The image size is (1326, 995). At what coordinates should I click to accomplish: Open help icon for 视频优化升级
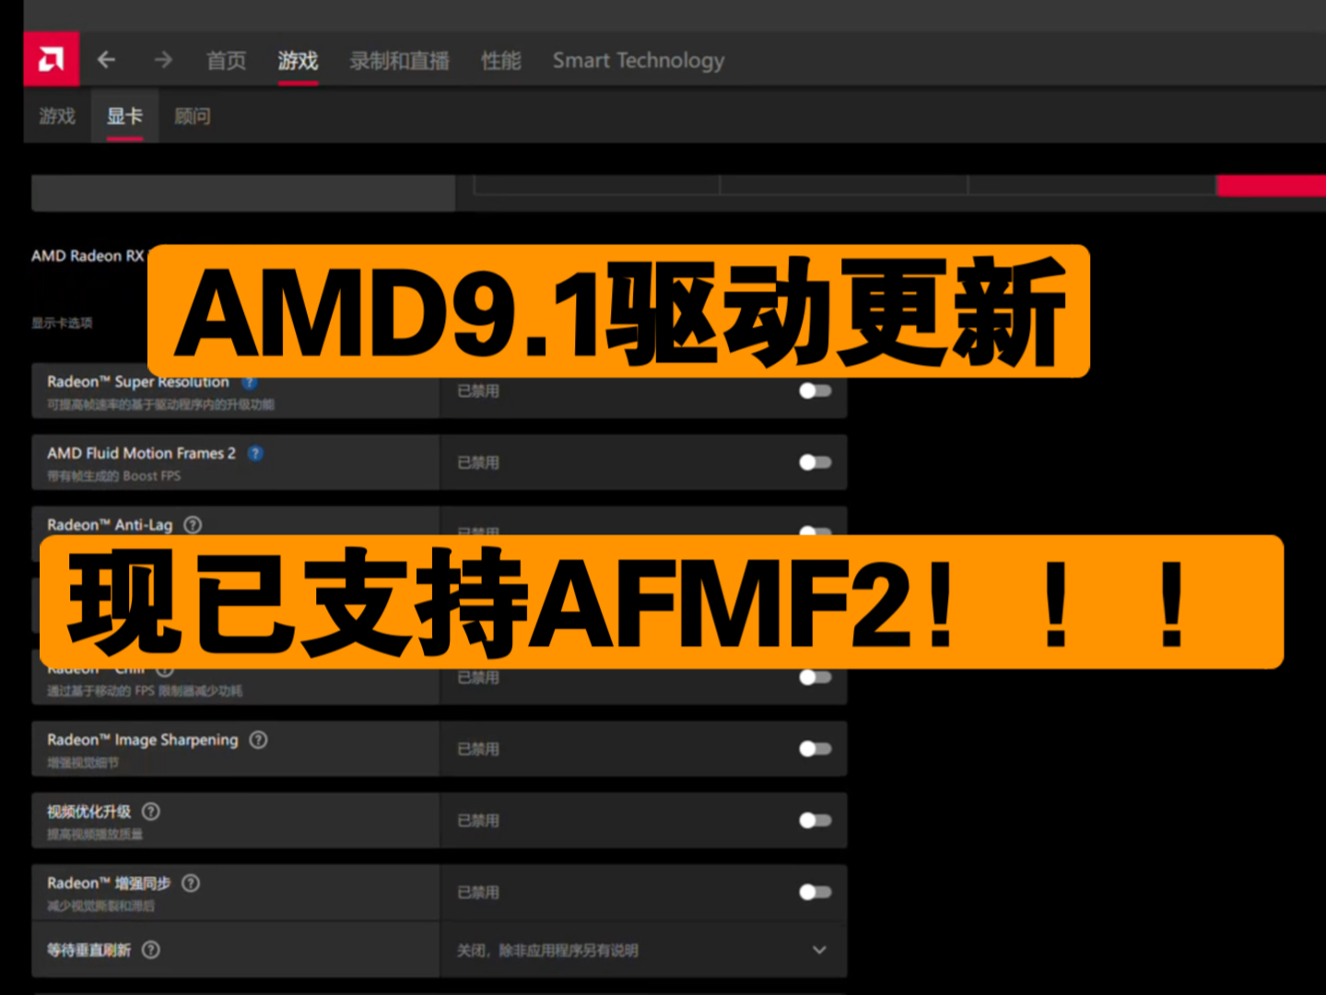(x=151, y=812)
